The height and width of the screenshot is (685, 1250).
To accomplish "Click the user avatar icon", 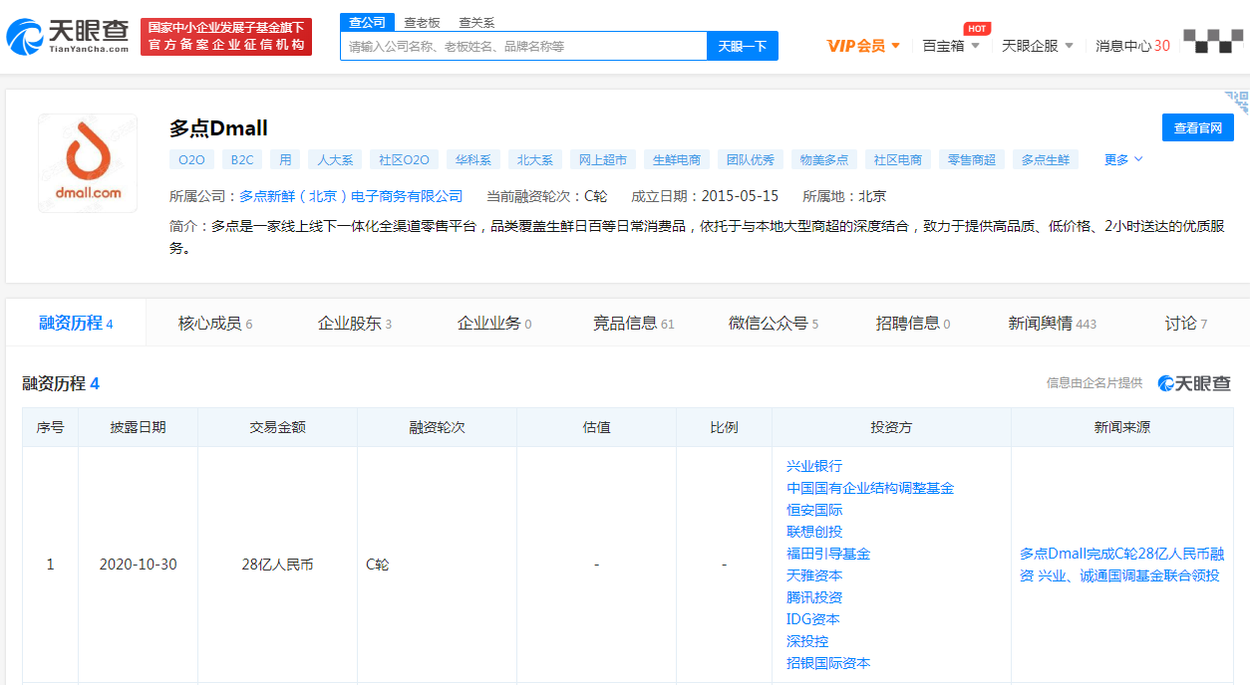I will click(1213, 41).
